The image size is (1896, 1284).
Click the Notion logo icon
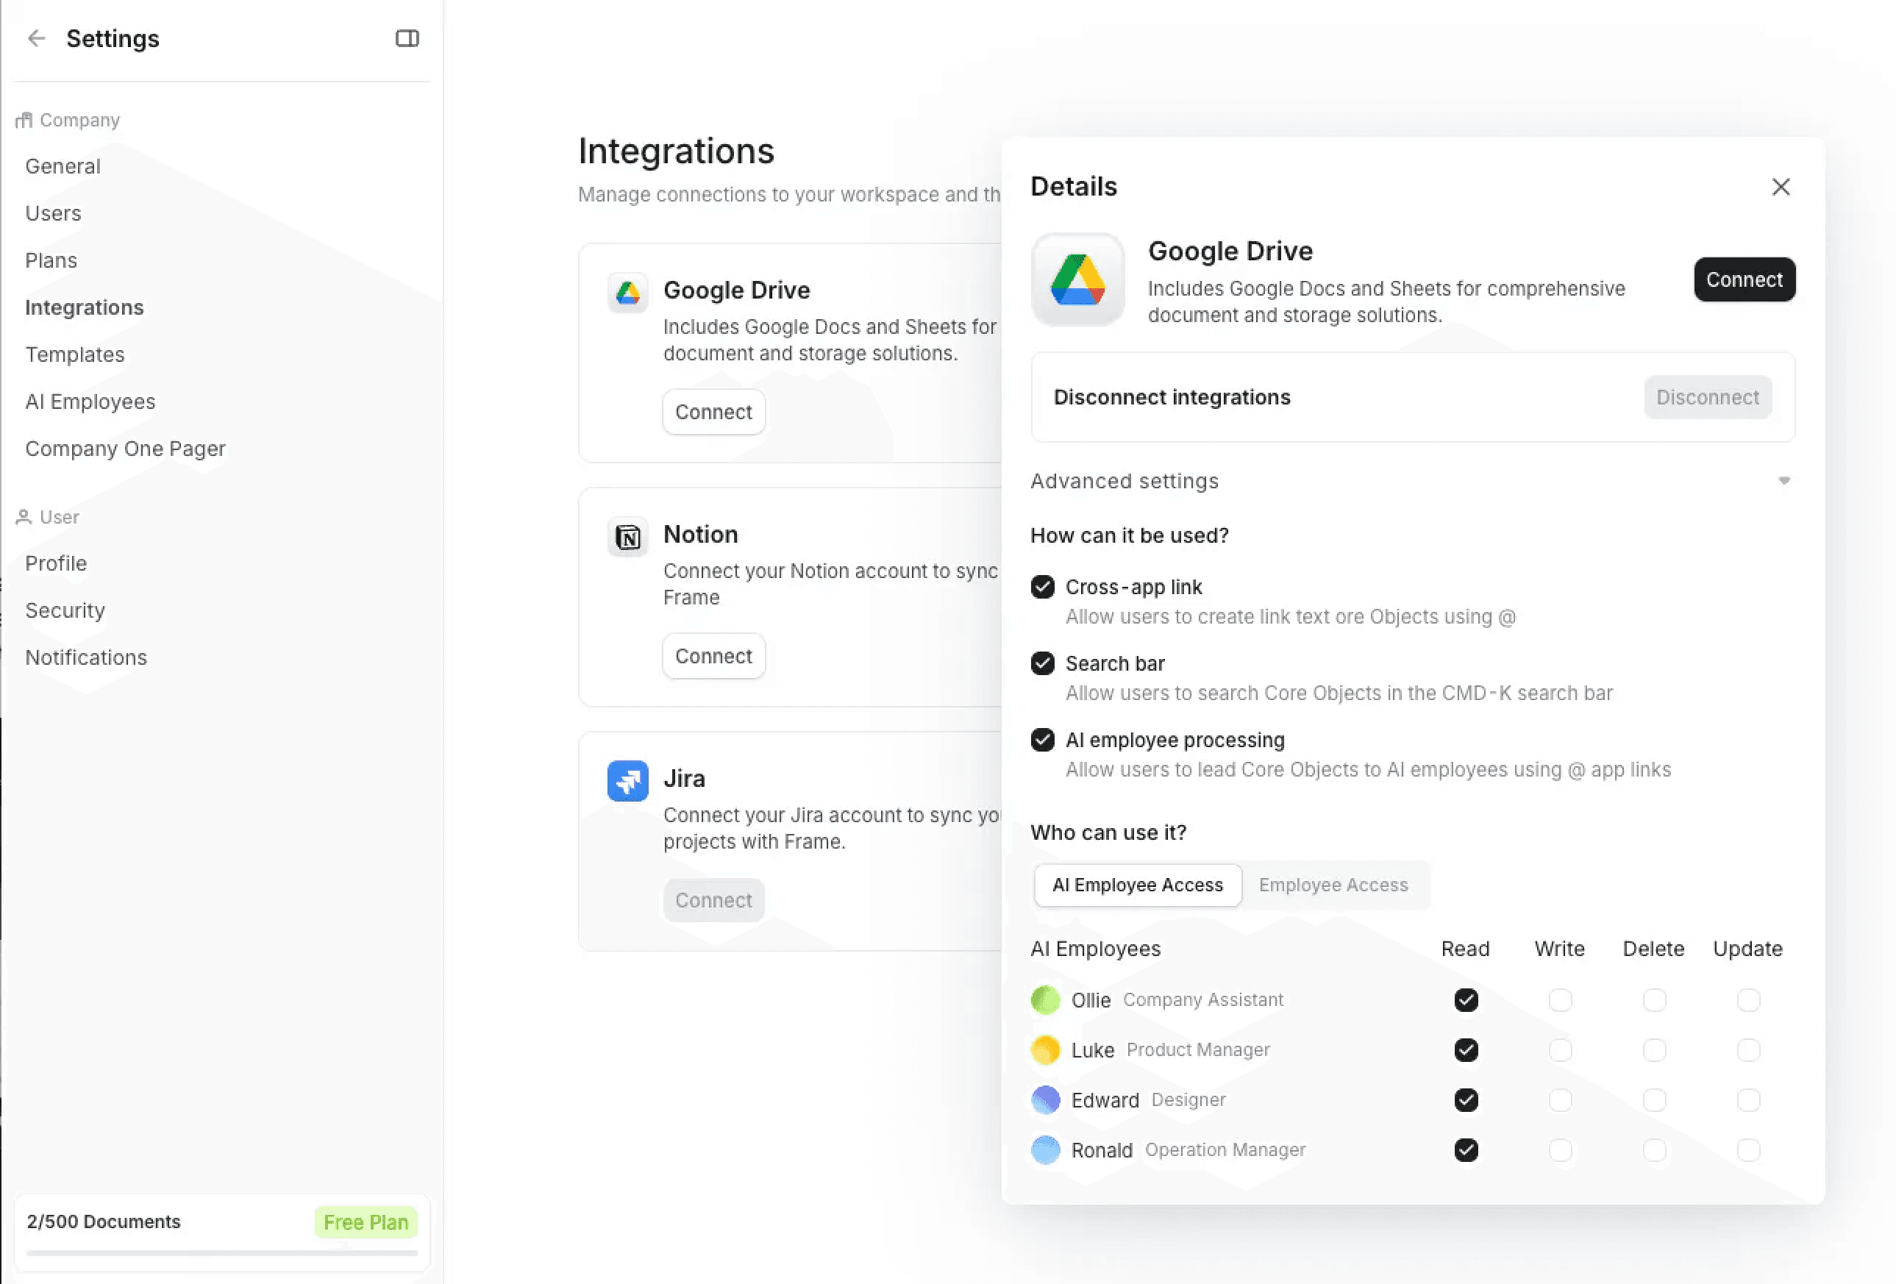tap(627, 537)
